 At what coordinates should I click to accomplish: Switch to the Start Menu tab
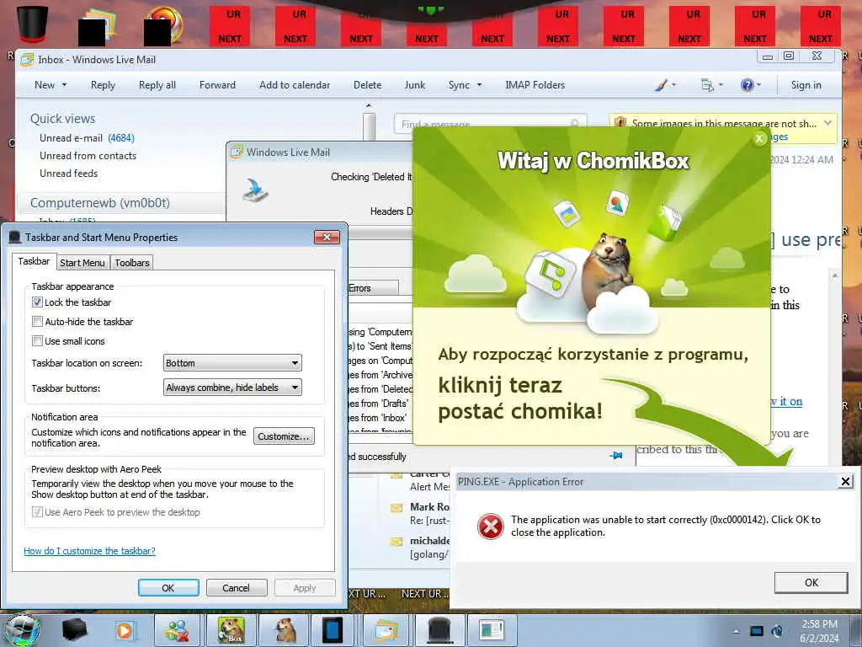82,263
